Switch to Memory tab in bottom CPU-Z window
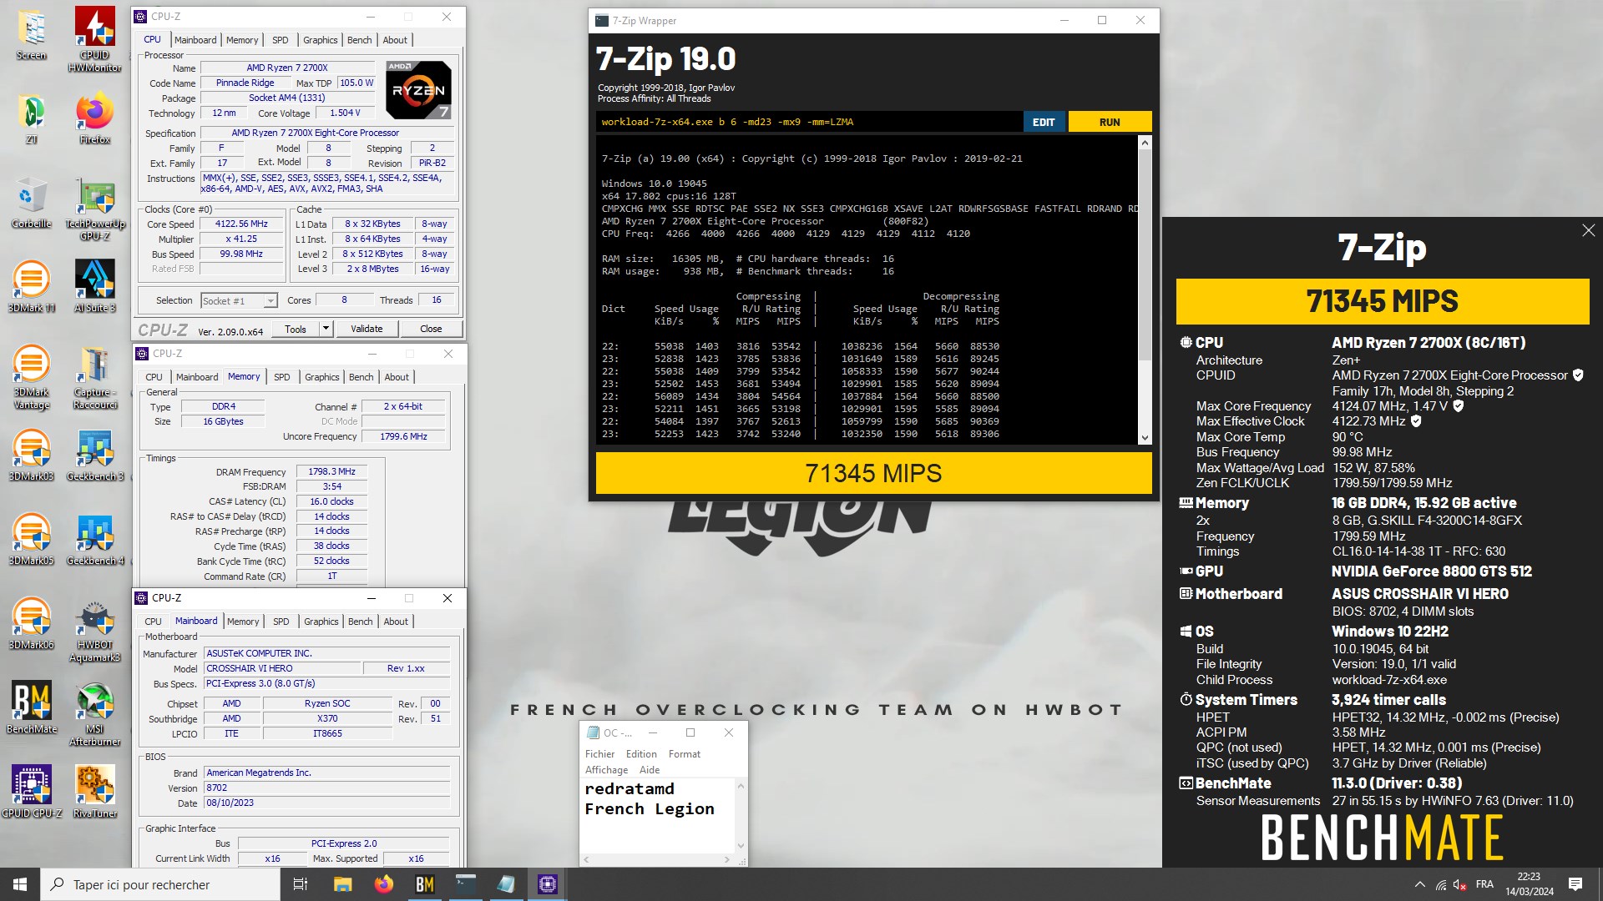This screenshot has height=901, width=1603. pyautogui.click(x=243, y=622)
